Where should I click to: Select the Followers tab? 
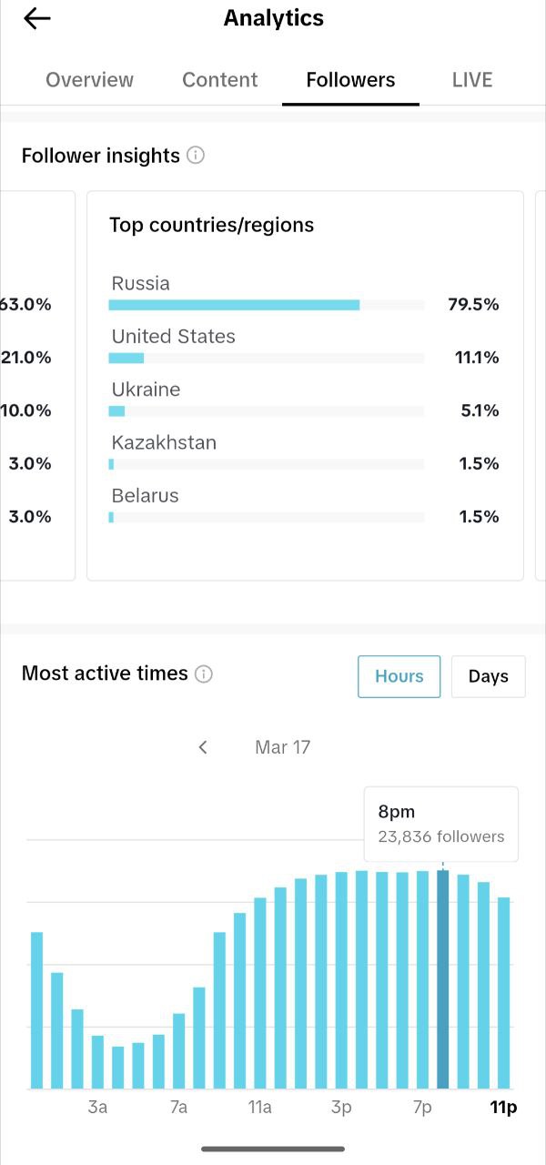click(x=350, y=80)
